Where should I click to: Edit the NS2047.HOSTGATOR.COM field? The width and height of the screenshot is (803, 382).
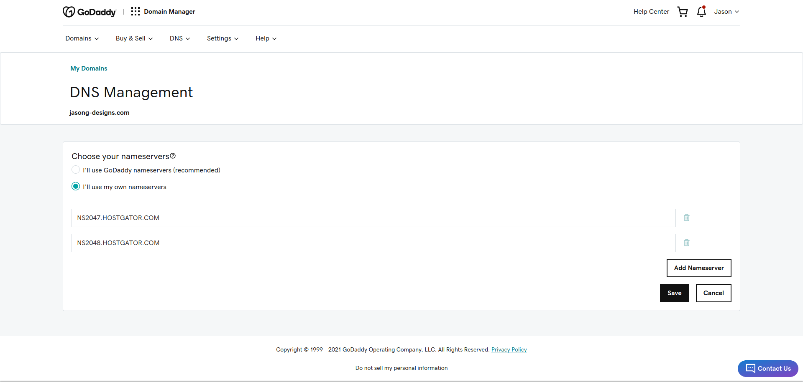373,218
